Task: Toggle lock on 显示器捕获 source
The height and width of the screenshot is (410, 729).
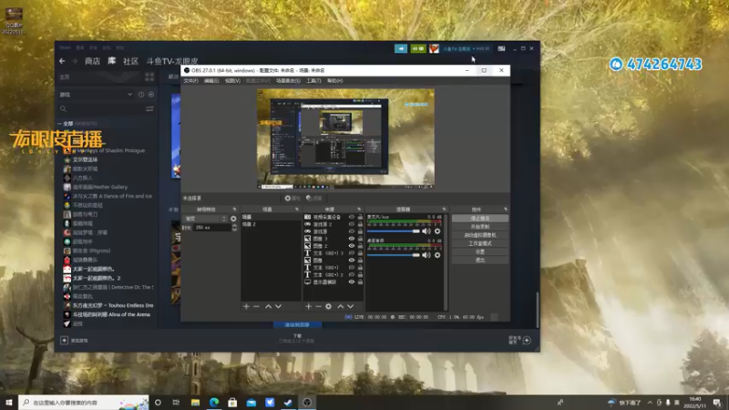Action: click(x=360, y=282)
